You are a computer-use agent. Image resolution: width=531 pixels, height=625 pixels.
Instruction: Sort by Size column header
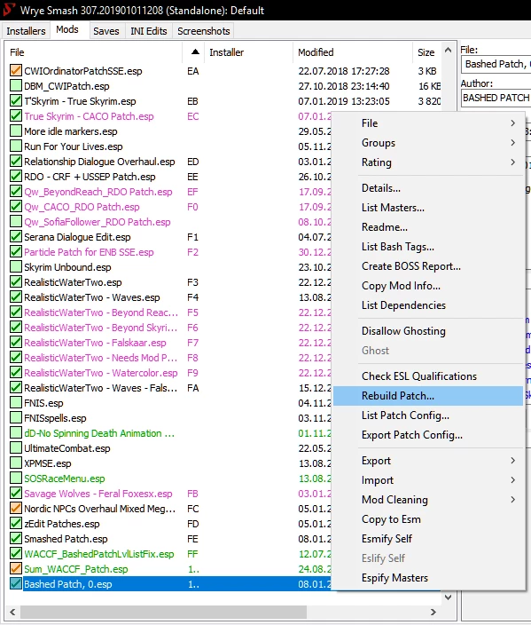click(x=426, y=52)
